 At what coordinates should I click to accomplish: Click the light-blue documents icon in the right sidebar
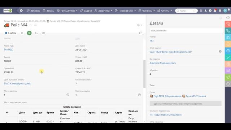pyautogui.click(x=228, y=38)
